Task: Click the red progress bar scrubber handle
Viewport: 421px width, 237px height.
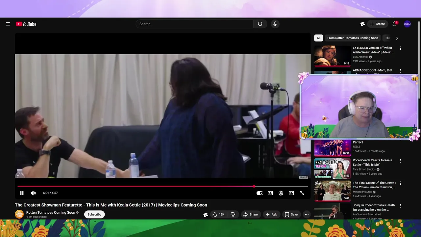Action: pos(254,186)
